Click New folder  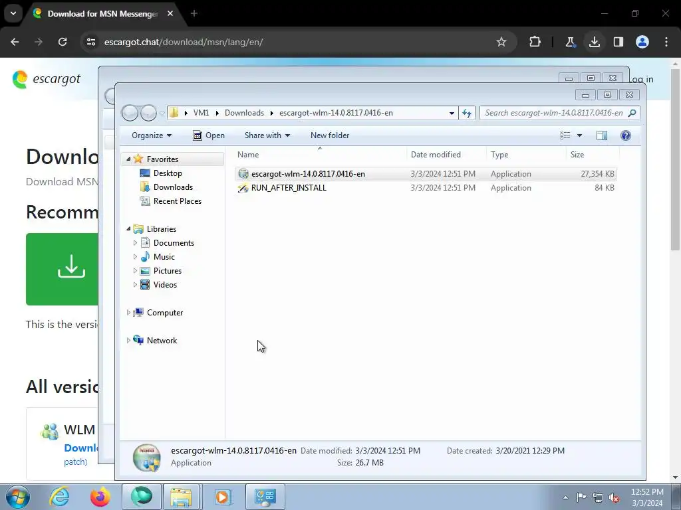[x=330, y=135]
